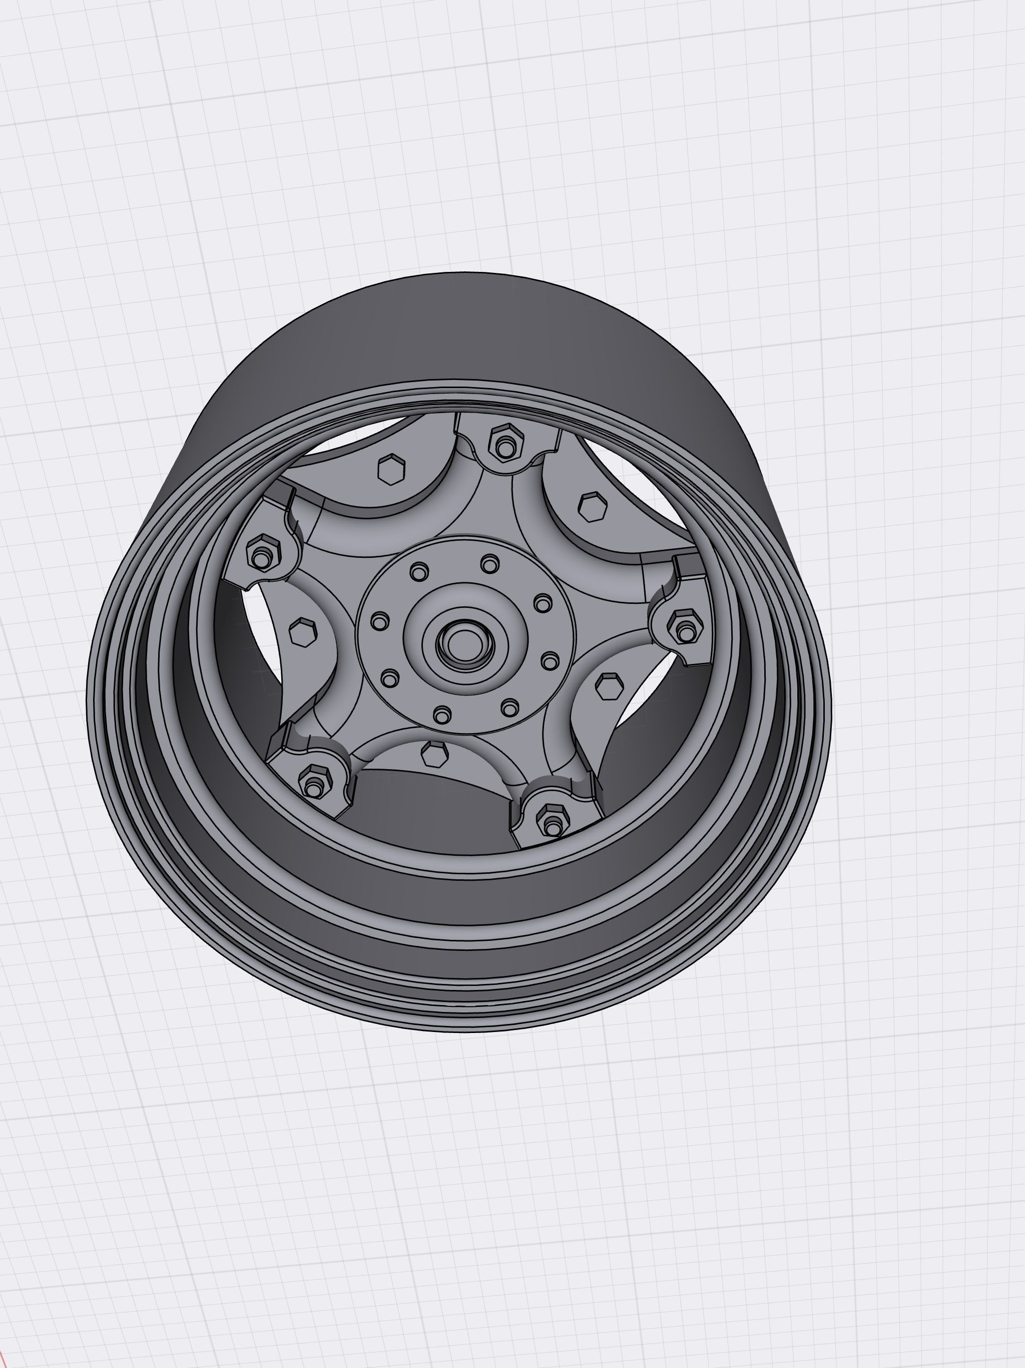The width and height of the screenshot is (1025, 1368).
Task: Pick the hex bolt head on lower-right spoke web
Action: point(609,687)
